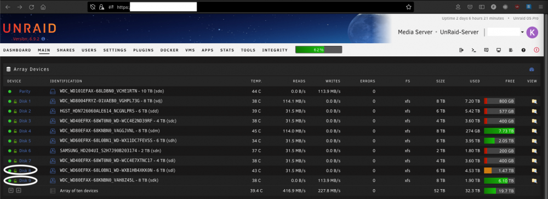Open the TOOLS tab

[248, 50]
